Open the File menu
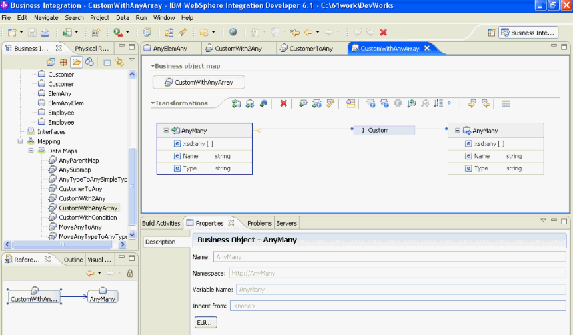The image size is (573, 335). click(x=6, y=17)
